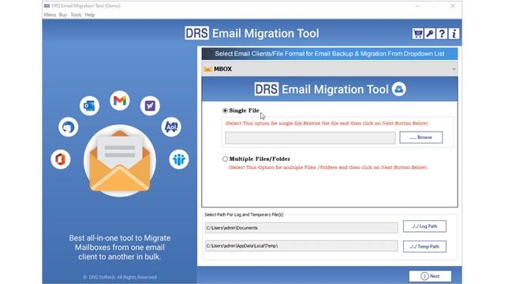
Task: Close the DRS Email Migration Tool window
Action: [x=452, y=6]
